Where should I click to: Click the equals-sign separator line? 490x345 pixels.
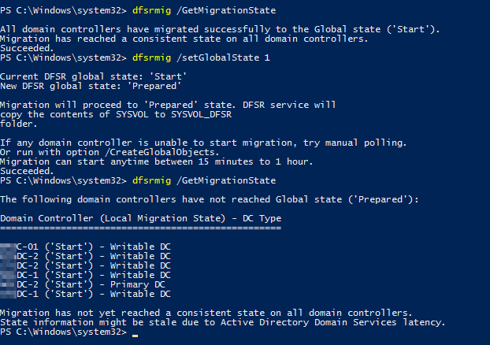(141, 228)
